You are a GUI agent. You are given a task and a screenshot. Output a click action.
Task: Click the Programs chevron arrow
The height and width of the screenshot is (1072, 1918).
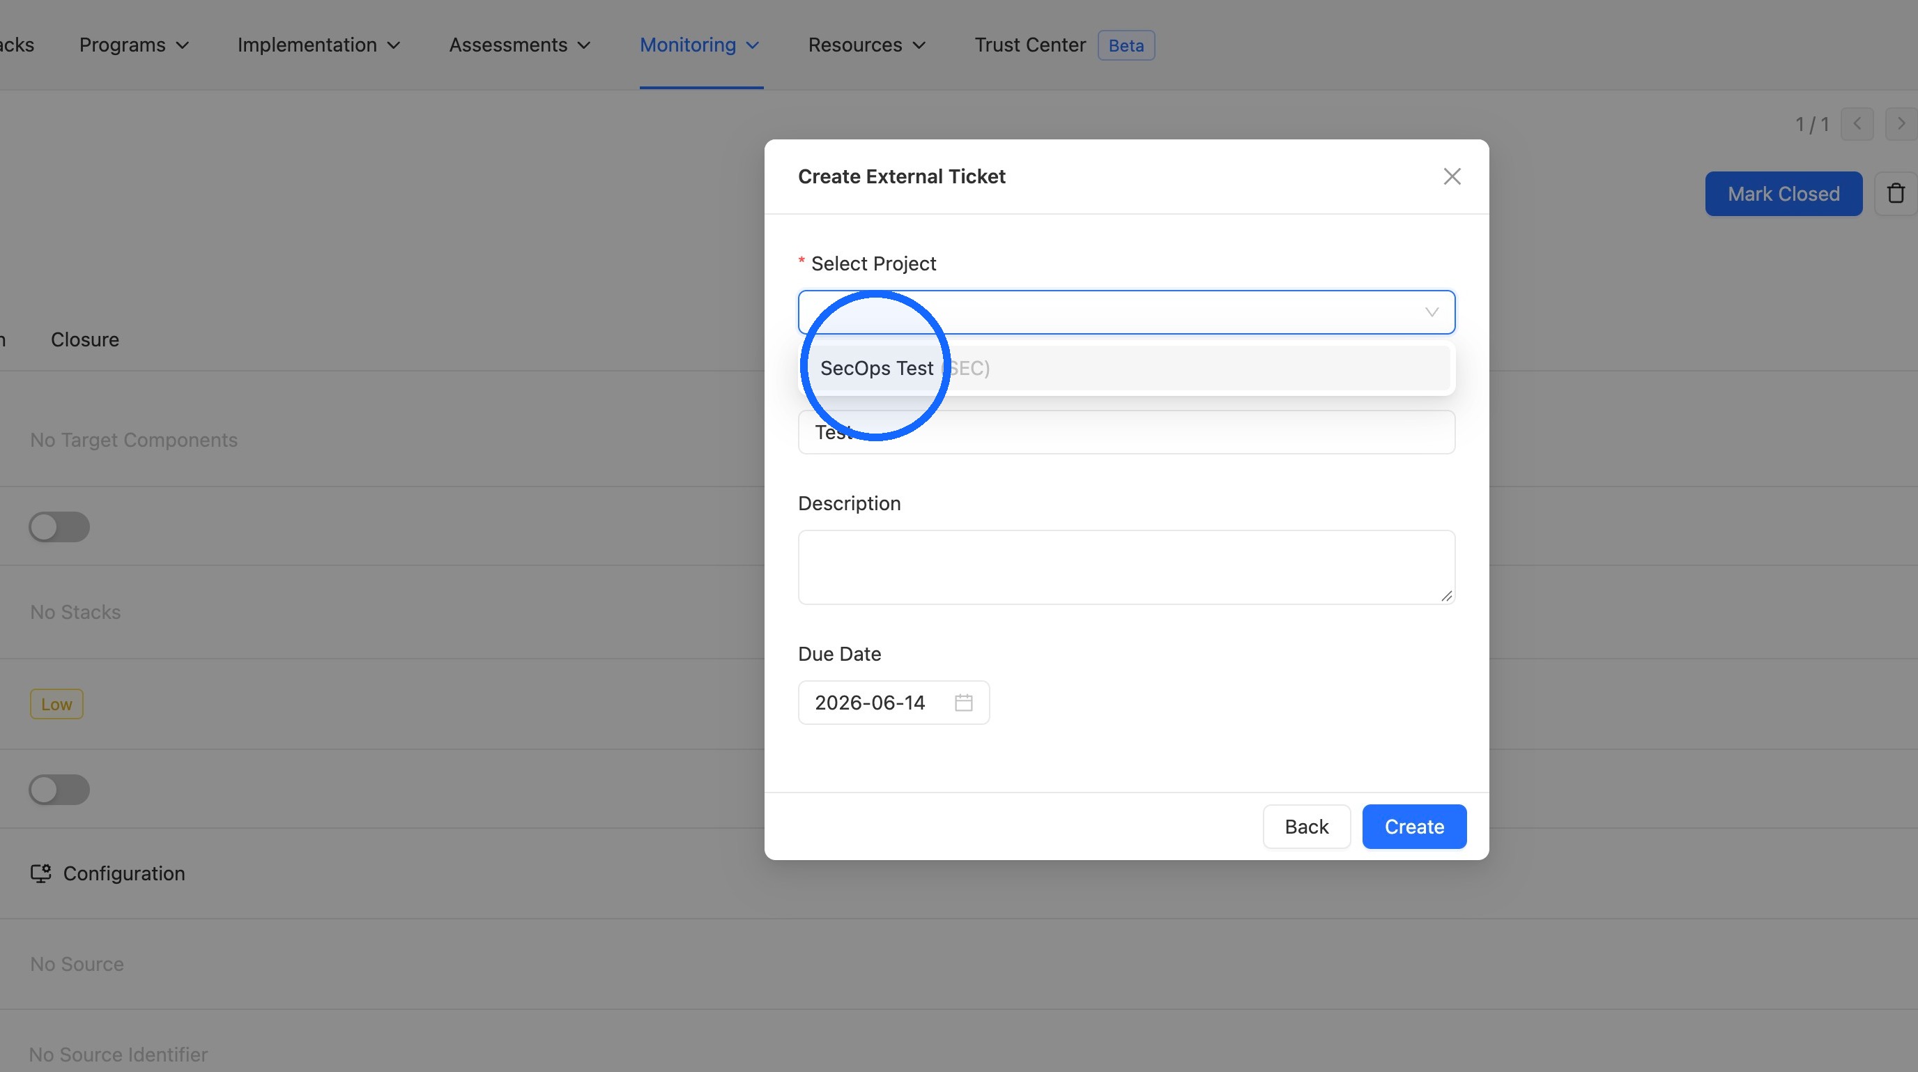click(x=183, y=45)
